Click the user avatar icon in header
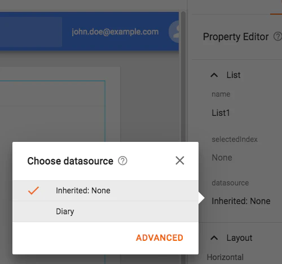Image resolution: width=282 pixels, height=264 pixels. click(174, 32)
